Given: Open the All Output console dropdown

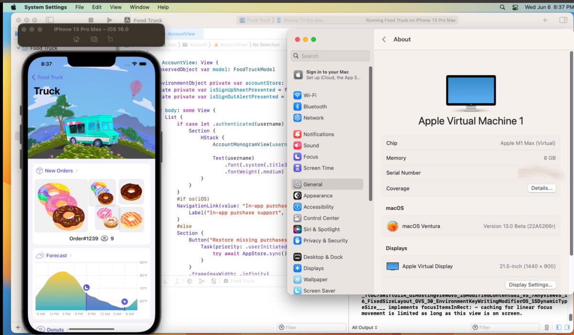Looking at the screenshot, I should point(364,327).
